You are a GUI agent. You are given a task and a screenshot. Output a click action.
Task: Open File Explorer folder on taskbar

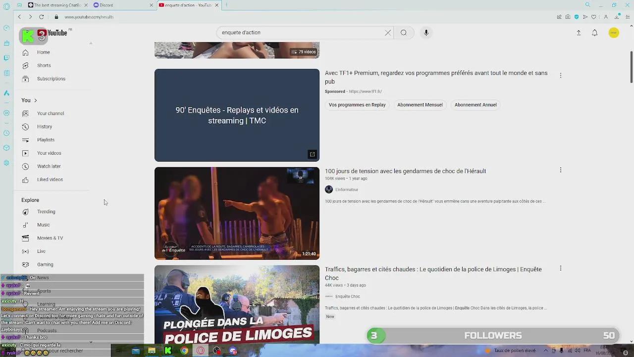[x=152, y=351]
